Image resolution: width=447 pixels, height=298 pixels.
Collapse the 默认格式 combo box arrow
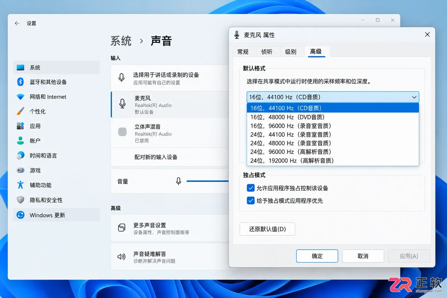[414, 97]
